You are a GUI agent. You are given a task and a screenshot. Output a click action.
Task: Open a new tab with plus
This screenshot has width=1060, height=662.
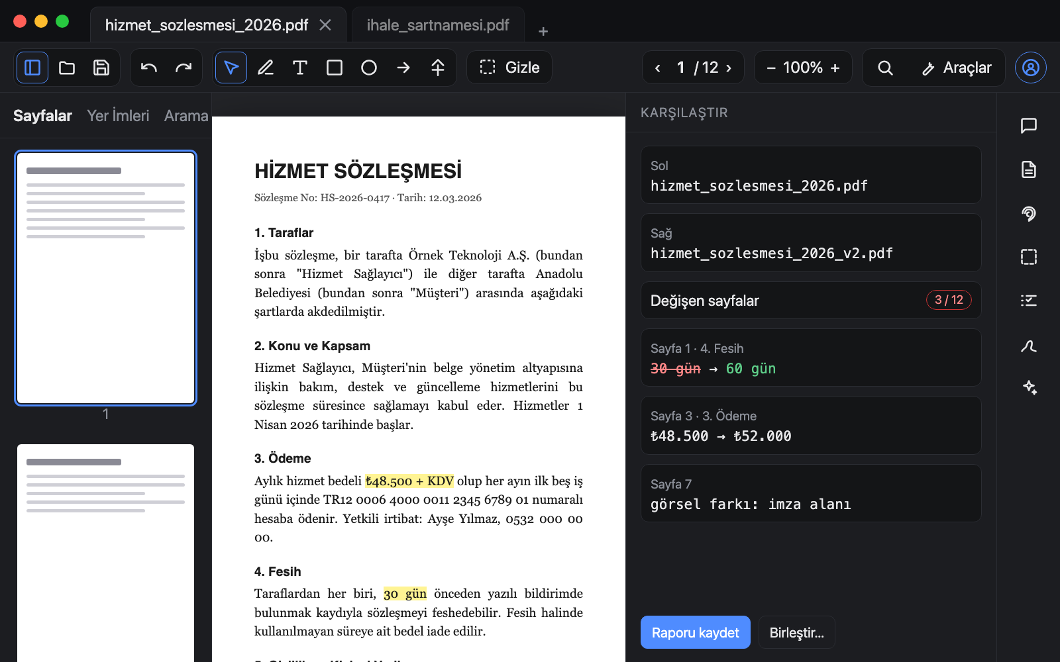pos(543,31)
